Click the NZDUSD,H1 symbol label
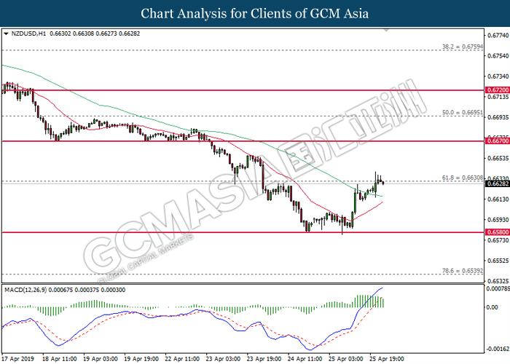The width and height of the screenshot is (510, 364). tap(28, 33)
